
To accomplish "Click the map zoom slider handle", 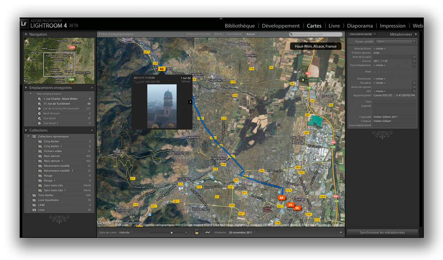I will click(x=171, y=233).
